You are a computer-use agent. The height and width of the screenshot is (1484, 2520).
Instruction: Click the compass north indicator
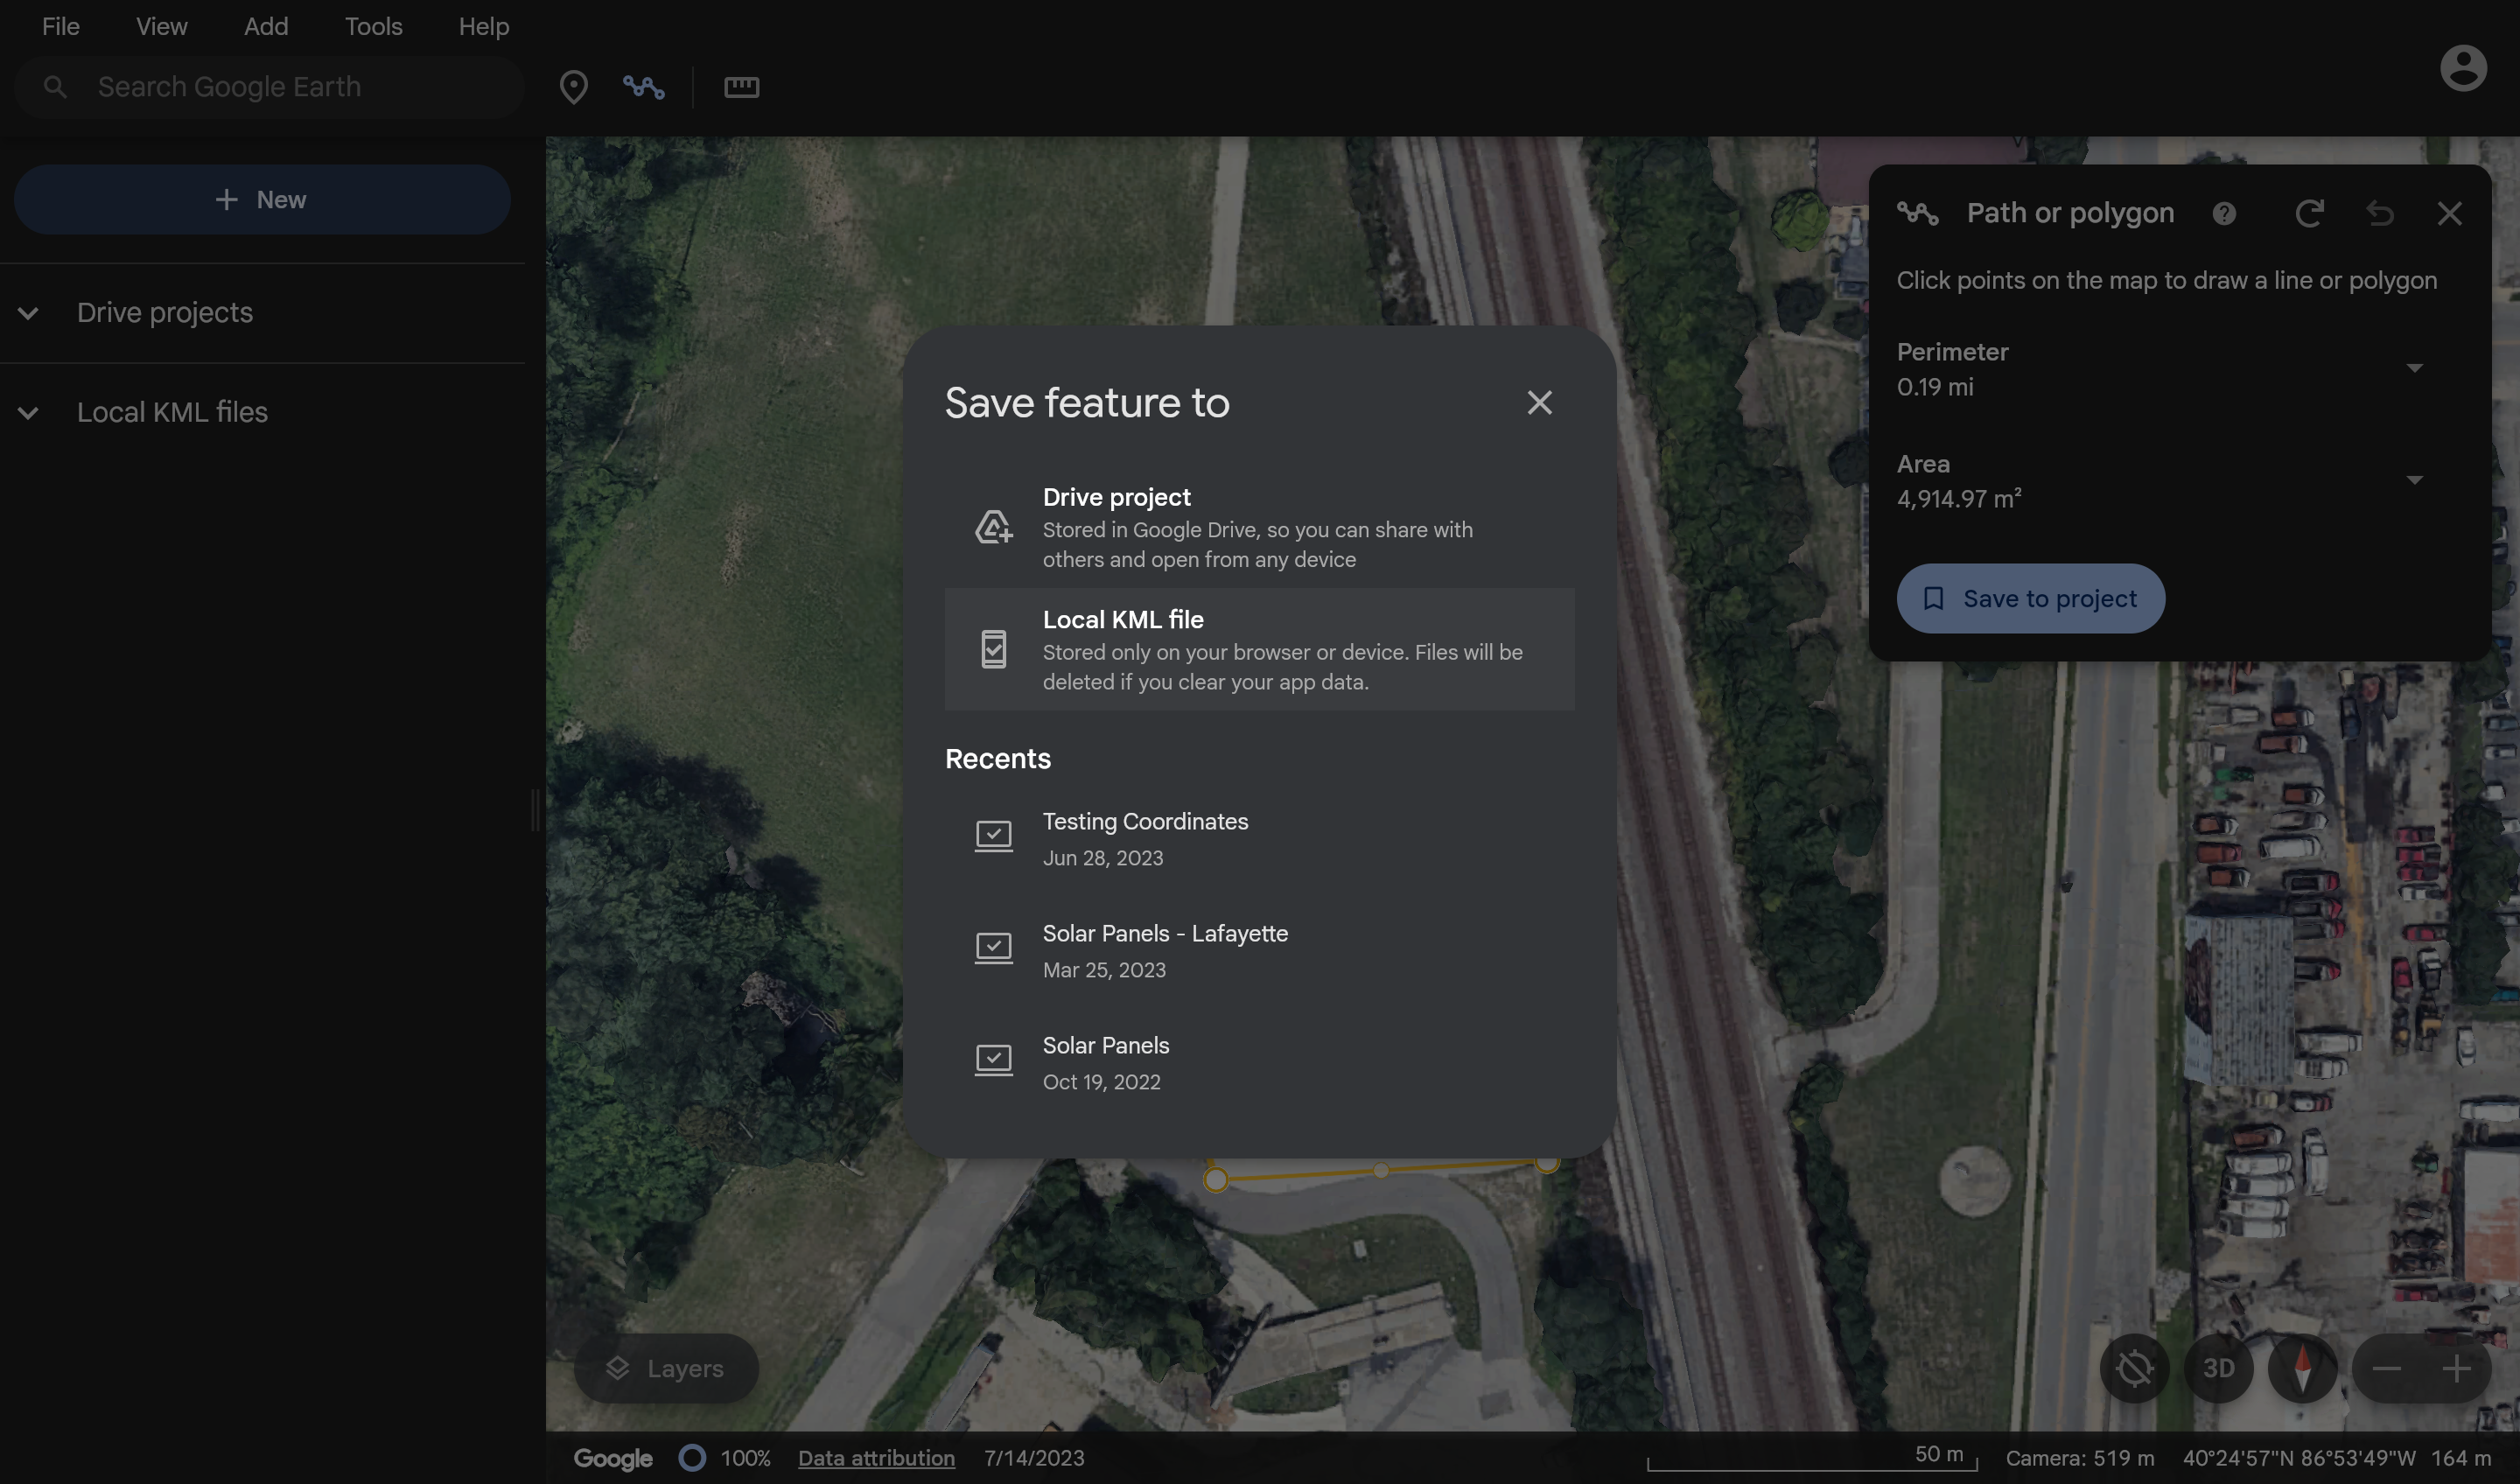tap(2301, 1368)
